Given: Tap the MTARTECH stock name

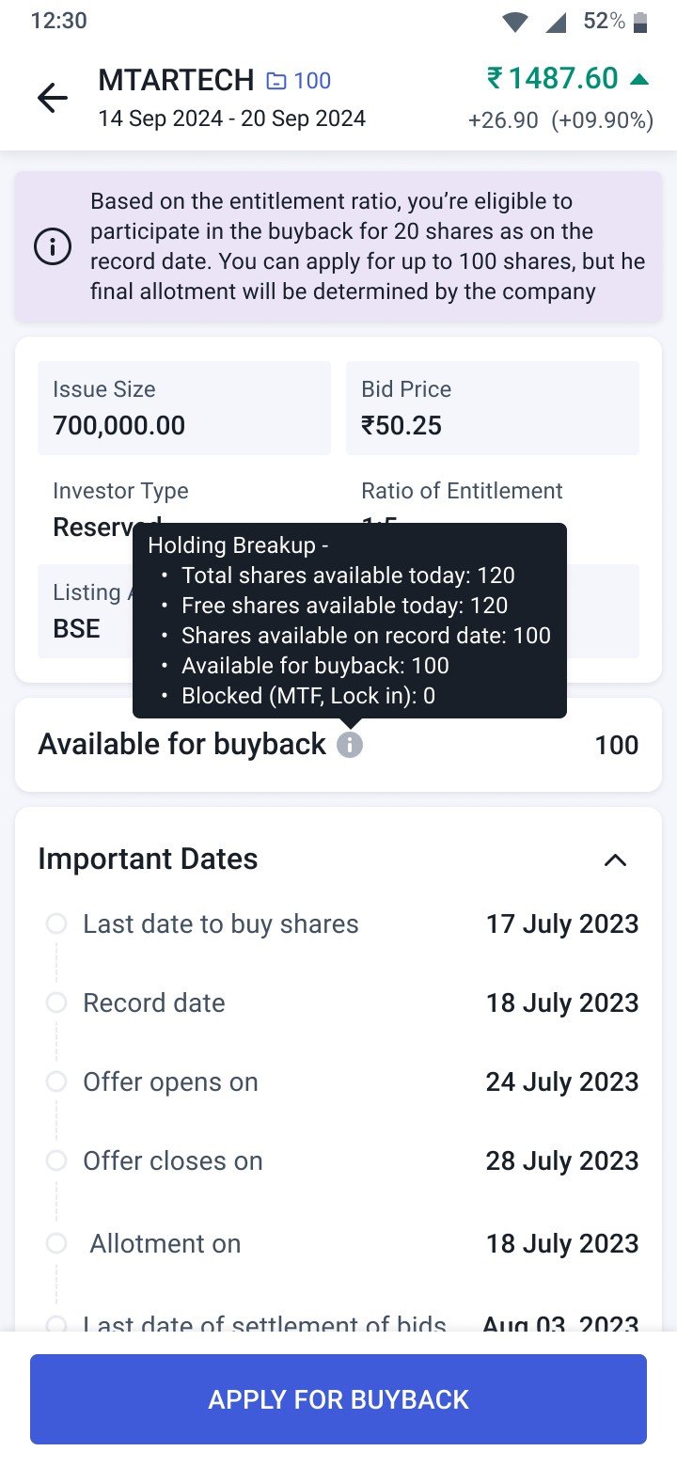Looking at the screenshot, I should 176,81.
